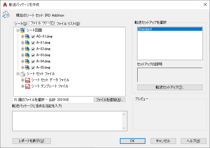
Task: Click the red DWT template icon
Action: (28, 86)
